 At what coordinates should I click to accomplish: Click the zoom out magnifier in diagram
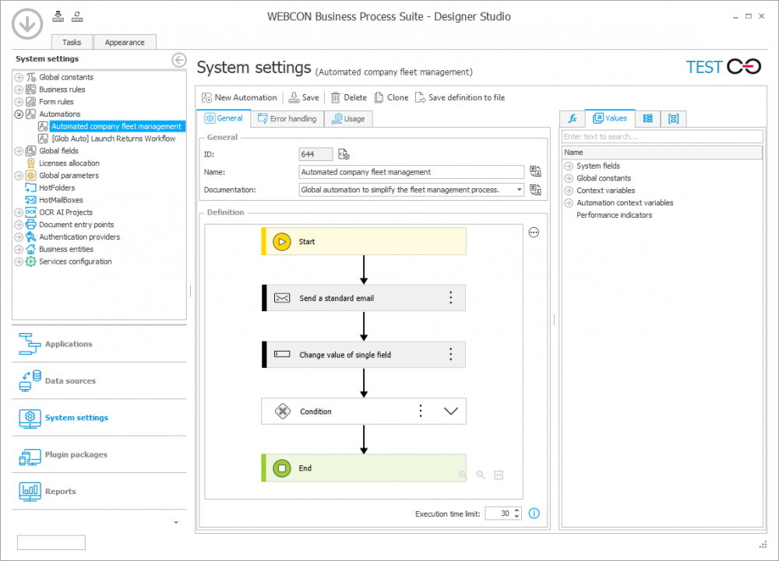tap(481, 475)
